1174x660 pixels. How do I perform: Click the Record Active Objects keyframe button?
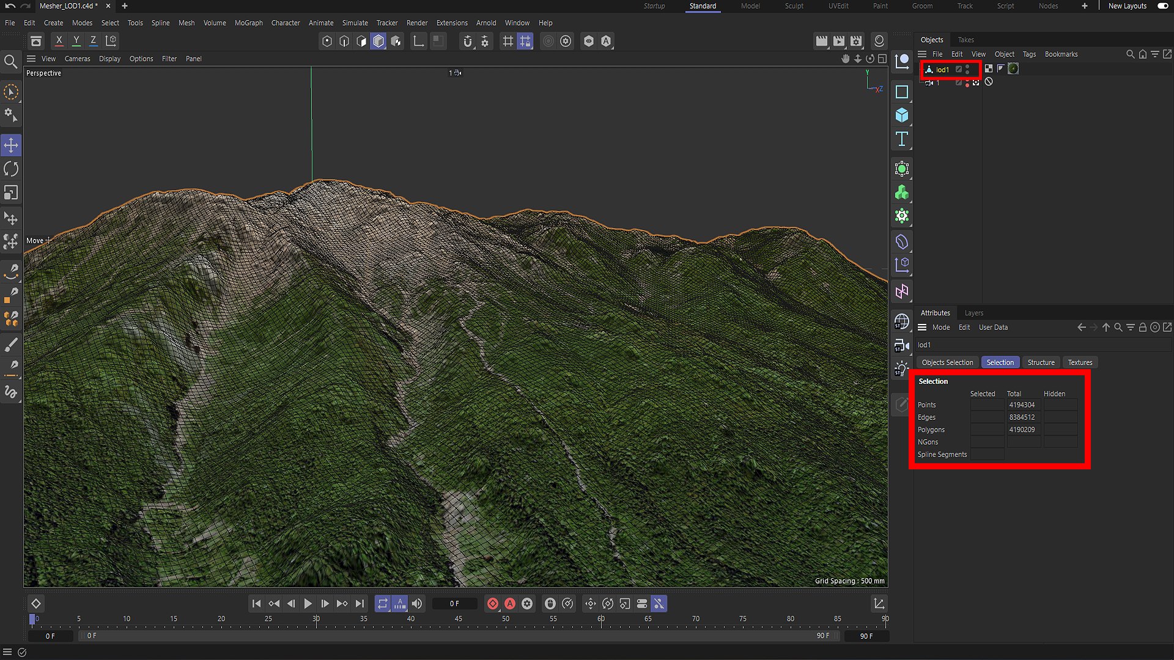click(x=493, y=604)
